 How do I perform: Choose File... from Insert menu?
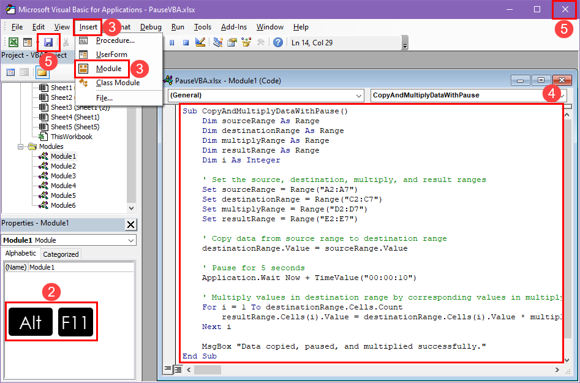(x=119, y=98)
